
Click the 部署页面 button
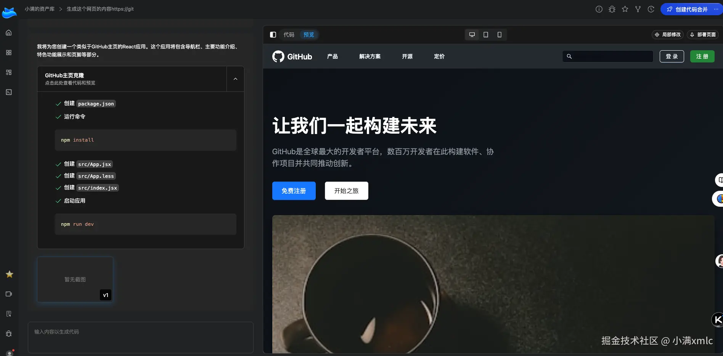point(703,35)
